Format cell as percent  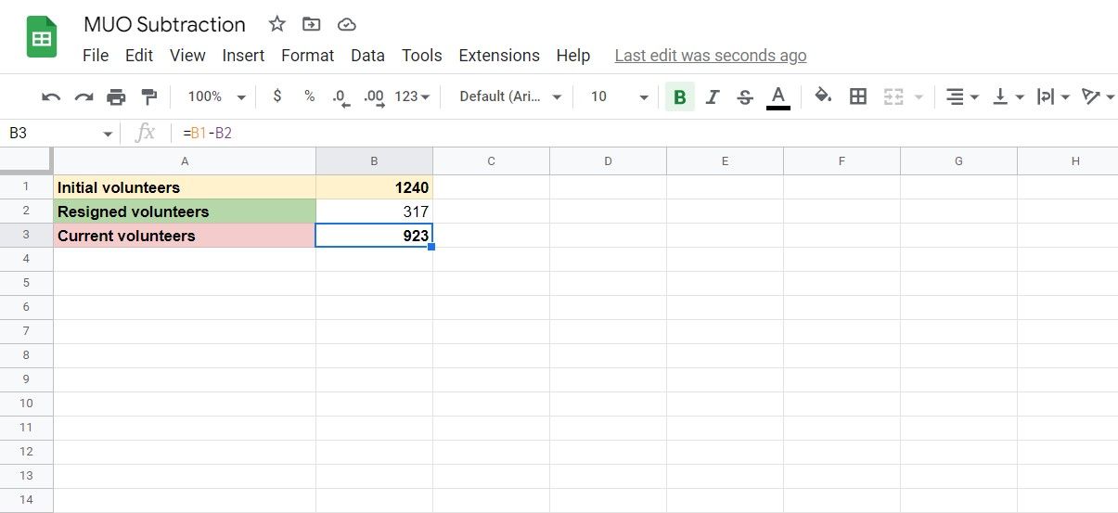click(310, 96)
